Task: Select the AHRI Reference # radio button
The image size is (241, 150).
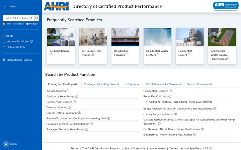Action: 4,24
